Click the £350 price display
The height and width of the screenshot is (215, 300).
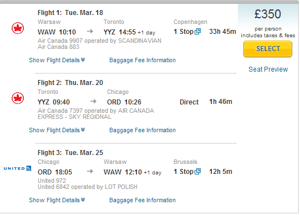[x=268, y=14]
